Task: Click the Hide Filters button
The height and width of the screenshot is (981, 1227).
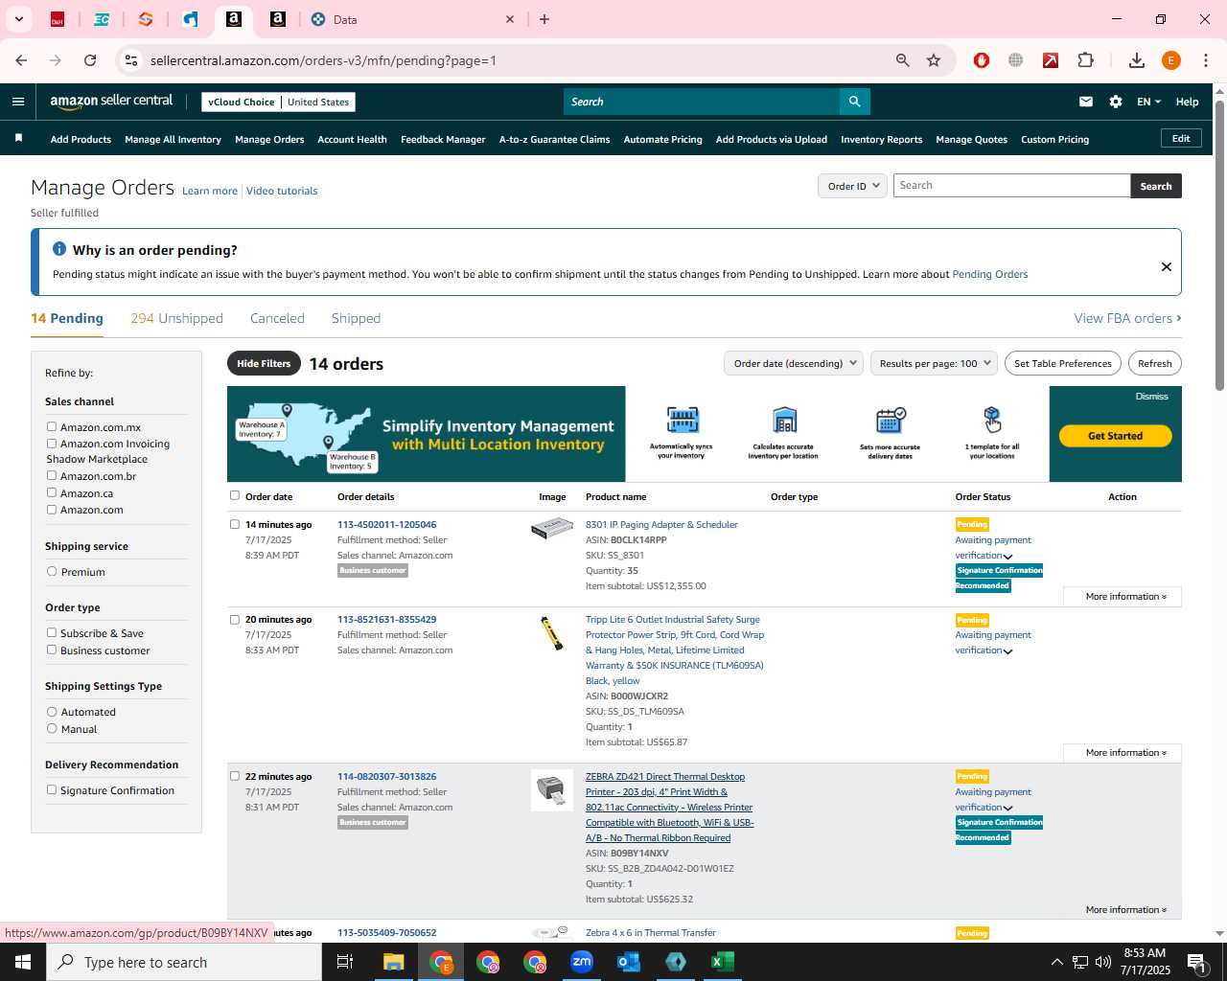Action: (264, 363)
